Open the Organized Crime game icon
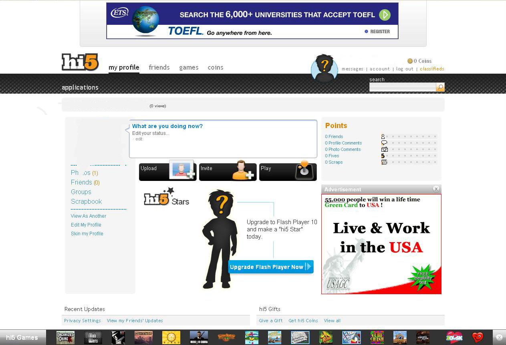The width and height of the screenshot is (506, 345). tap(65, 337)
